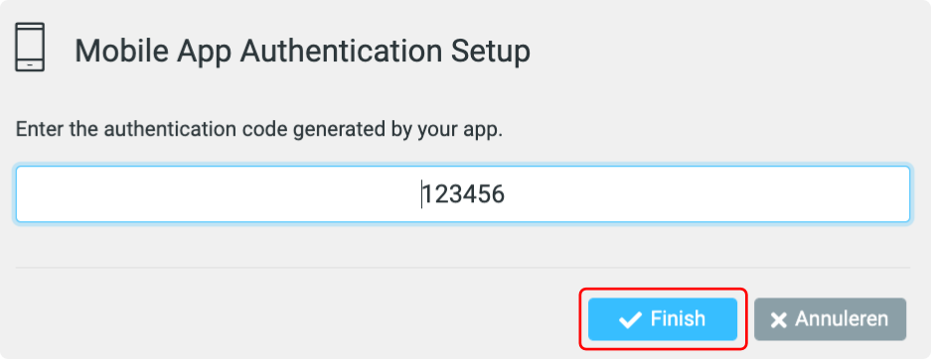
Task: Click the word Annuleren on the gray button
Action: (x=842, y=319)
